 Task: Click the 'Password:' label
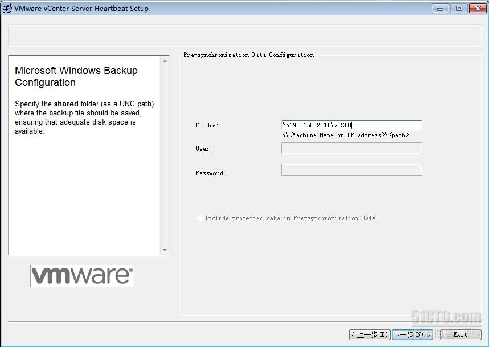click(x=211, y=173)
